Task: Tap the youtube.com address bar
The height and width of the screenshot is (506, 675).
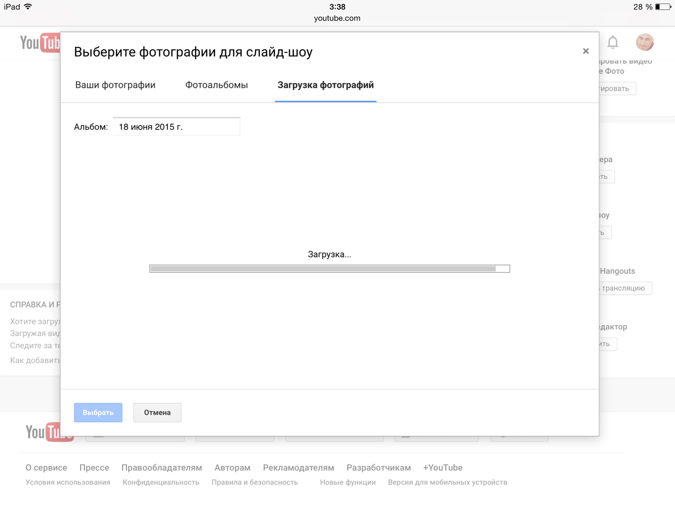Action: tap(337, 18)
